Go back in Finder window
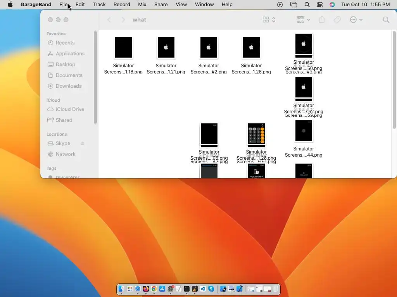 tap(109, 20)
